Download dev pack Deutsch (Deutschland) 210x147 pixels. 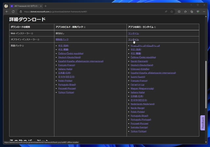(x=69, y=57)
